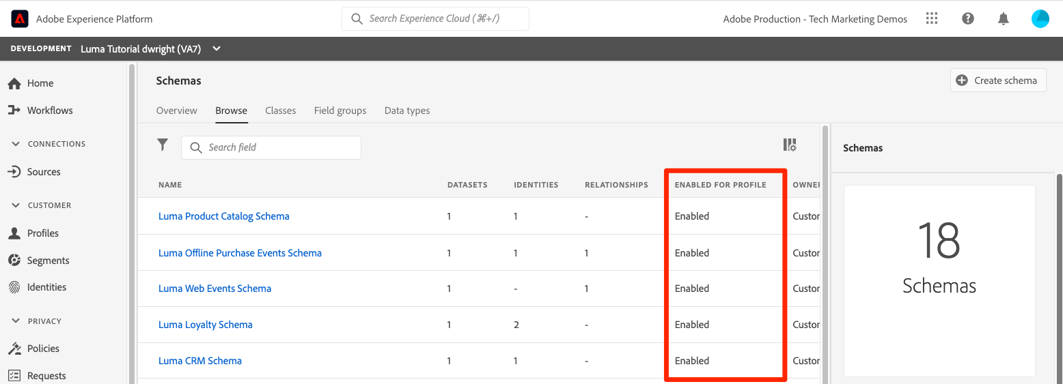The height and width of the screenshot is (384, 1063).
Task: Click the Create schema button
Action: (x=997, y=80)
